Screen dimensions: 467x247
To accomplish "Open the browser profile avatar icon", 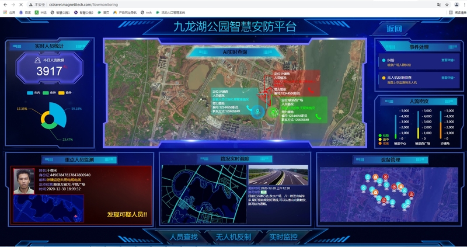I will tap(456, 5).
